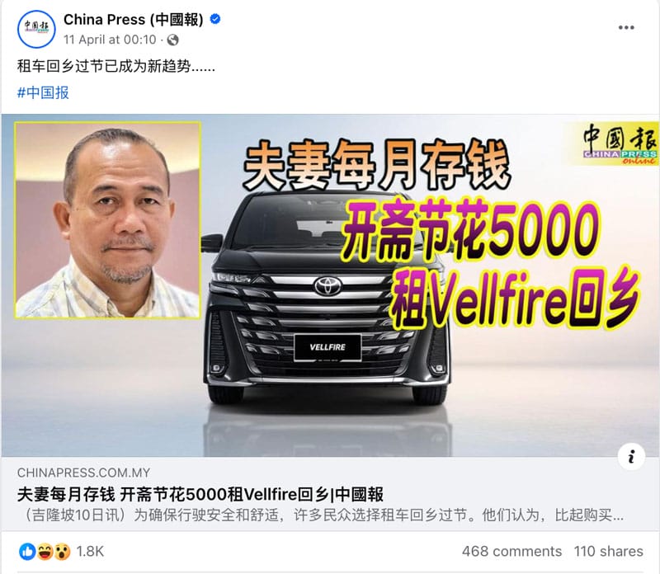
Task: Open the 1.8K reactions count
Action: pyautogui.click(x=90, y=551)
